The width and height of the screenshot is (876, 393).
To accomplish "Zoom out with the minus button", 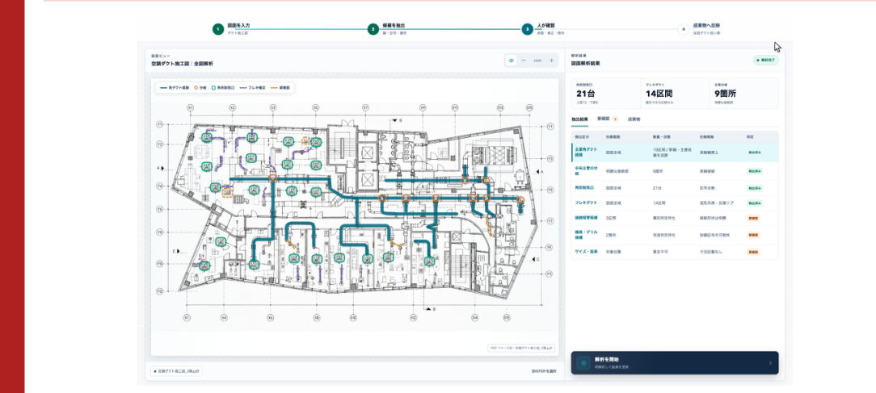I will point(524,61).
